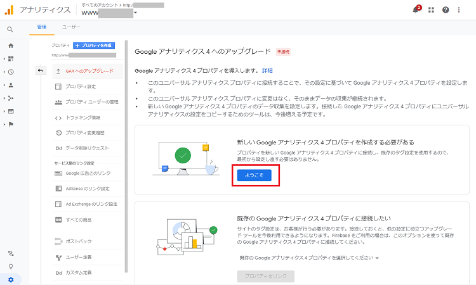Click the Analytics logo

(9, 10)
